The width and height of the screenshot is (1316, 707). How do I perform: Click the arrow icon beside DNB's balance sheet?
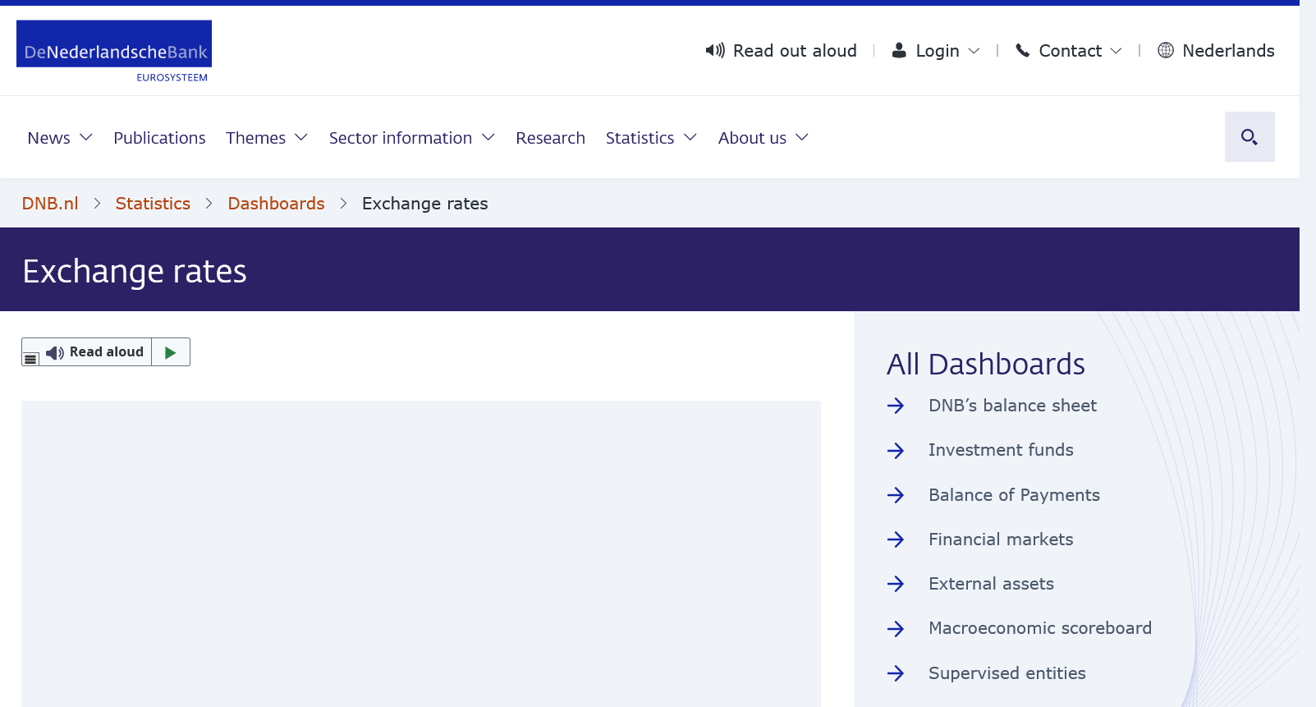(896, 406)
